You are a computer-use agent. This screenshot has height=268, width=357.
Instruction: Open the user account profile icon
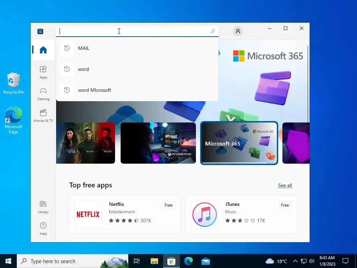(x=238, y=31)
